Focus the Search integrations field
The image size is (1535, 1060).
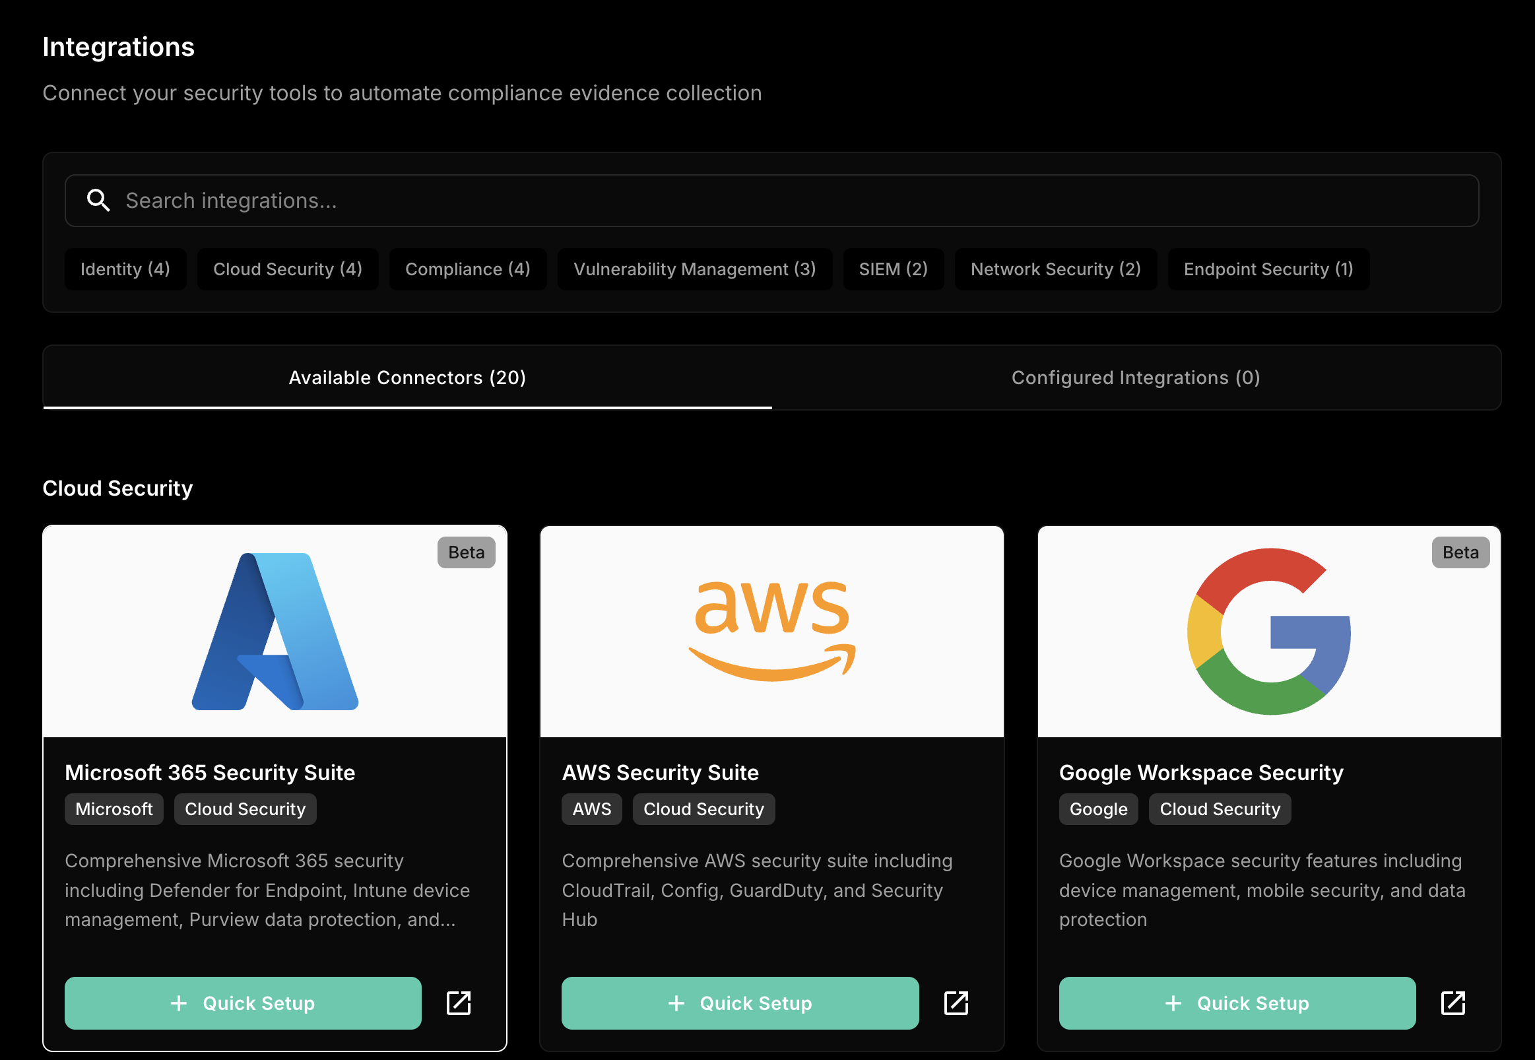pos(797,201)
